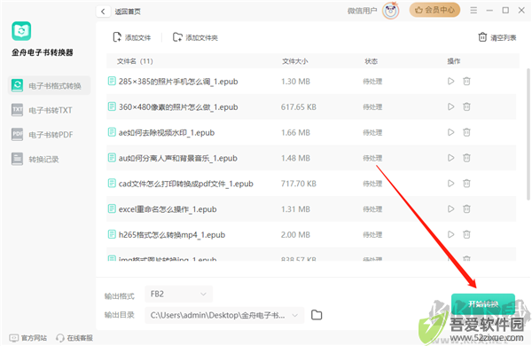Start conversion for h265格式 row
532x346 pixels.
pos(450,234)
